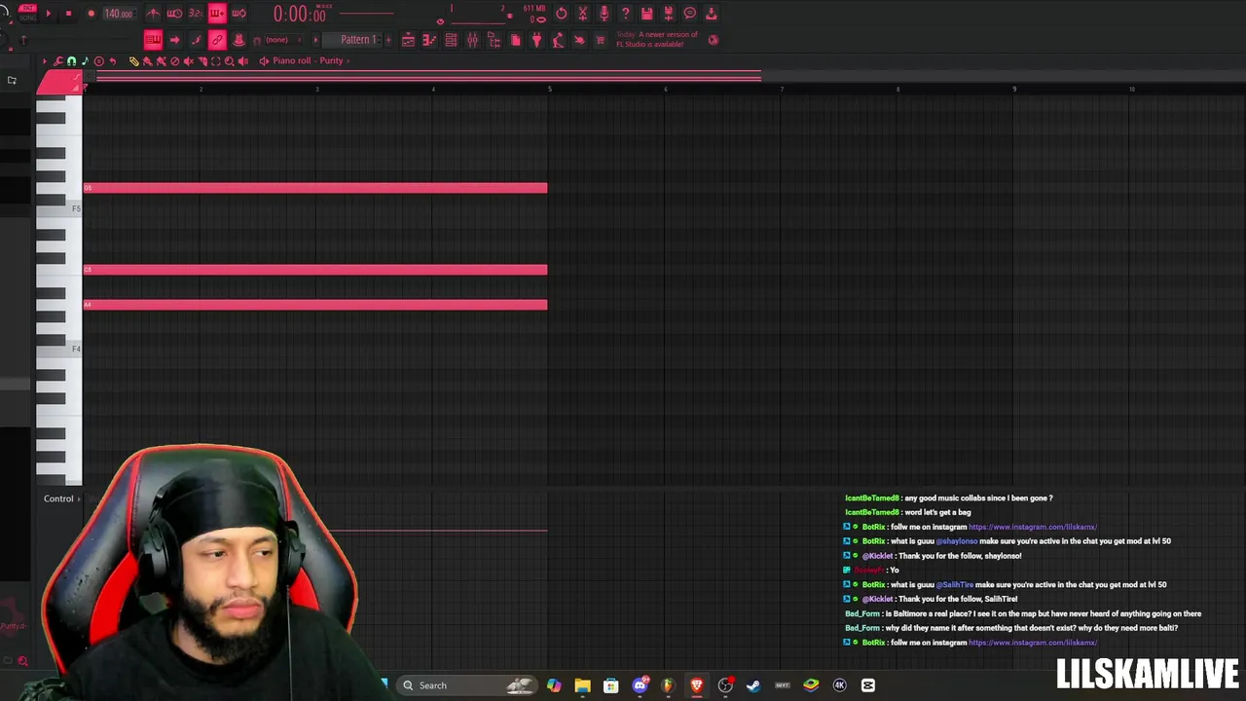Screen dimensions: 1246x701
Task: Open the piano roll stamp note menu
Action: (x=85, y=61)
